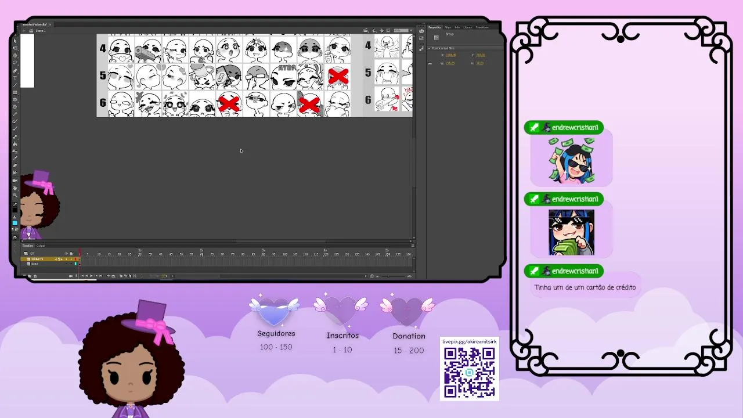Click the livepix.gg/akireanitsirk link
743x418 pixels.
pos(469,342)
